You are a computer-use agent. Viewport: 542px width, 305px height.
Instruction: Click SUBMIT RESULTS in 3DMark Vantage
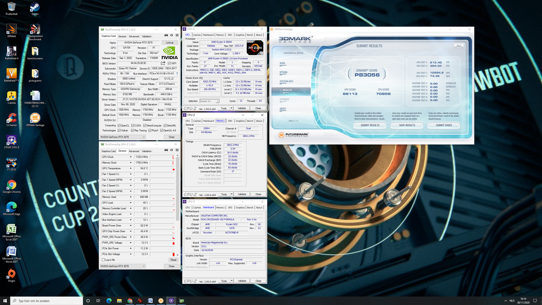370,125
